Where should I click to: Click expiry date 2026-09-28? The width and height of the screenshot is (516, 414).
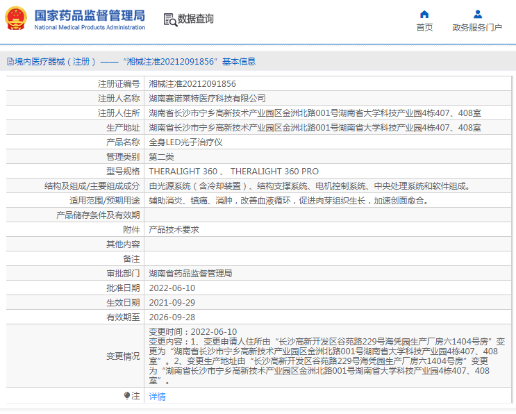tap(172, 317)
